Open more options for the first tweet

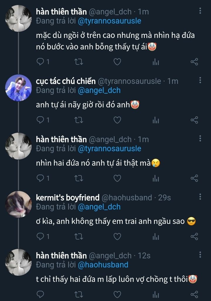[x=200, y=11]
